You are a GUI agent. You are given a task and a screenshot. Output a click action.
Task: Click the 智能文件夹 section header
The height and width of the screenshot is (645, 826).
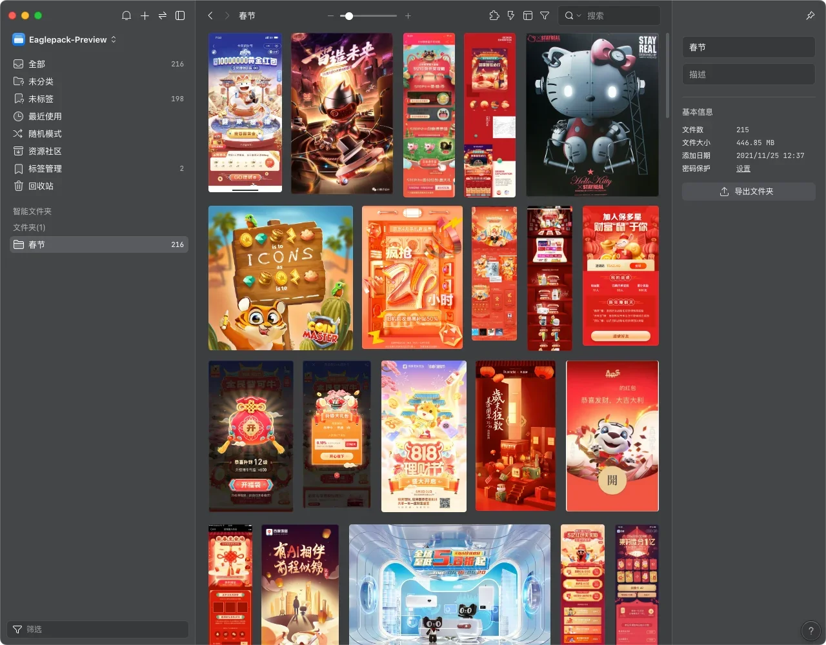pos(32,212)
